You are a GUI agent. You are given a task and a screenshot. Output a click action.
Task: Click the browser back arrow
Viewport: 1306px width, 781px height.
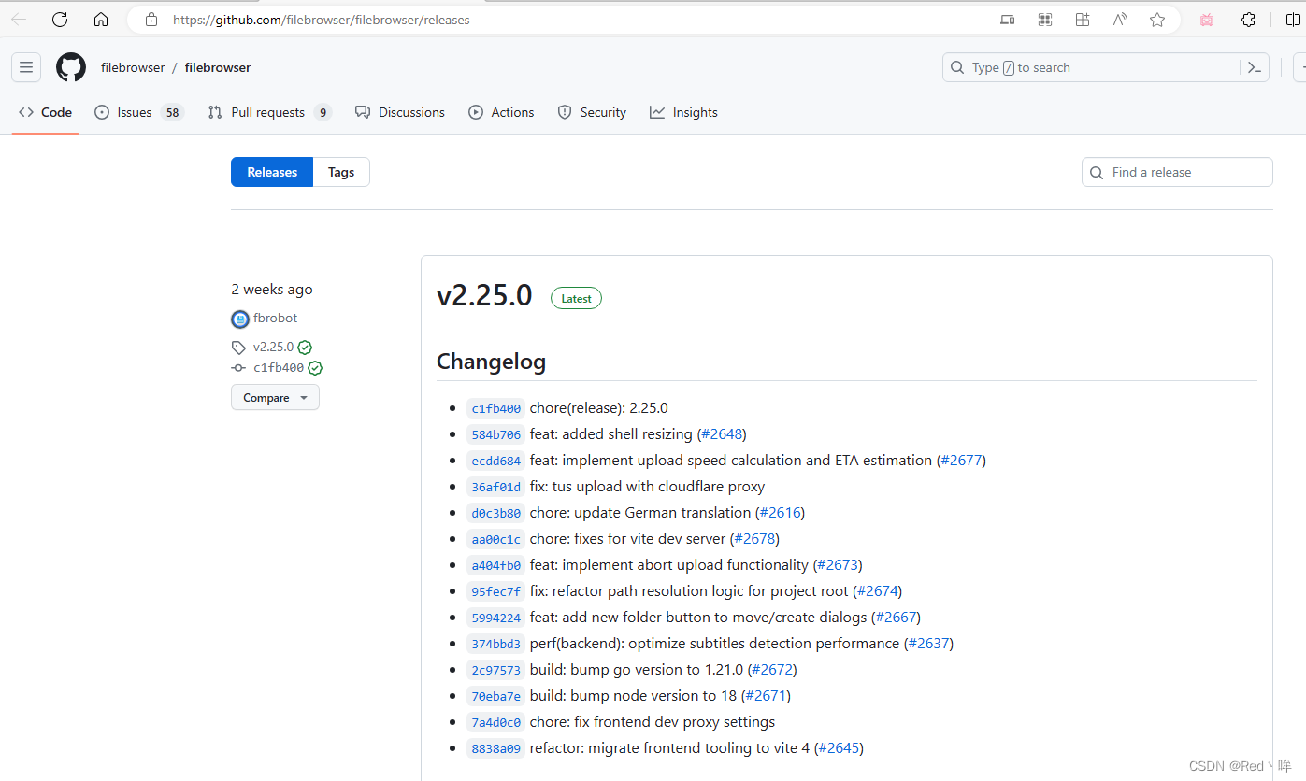19,20
